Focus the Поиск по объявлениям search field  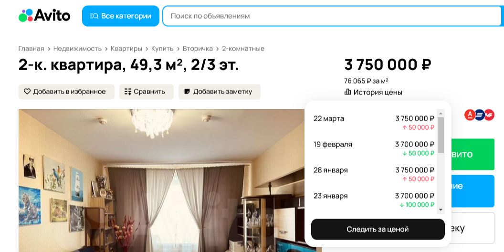333,16
